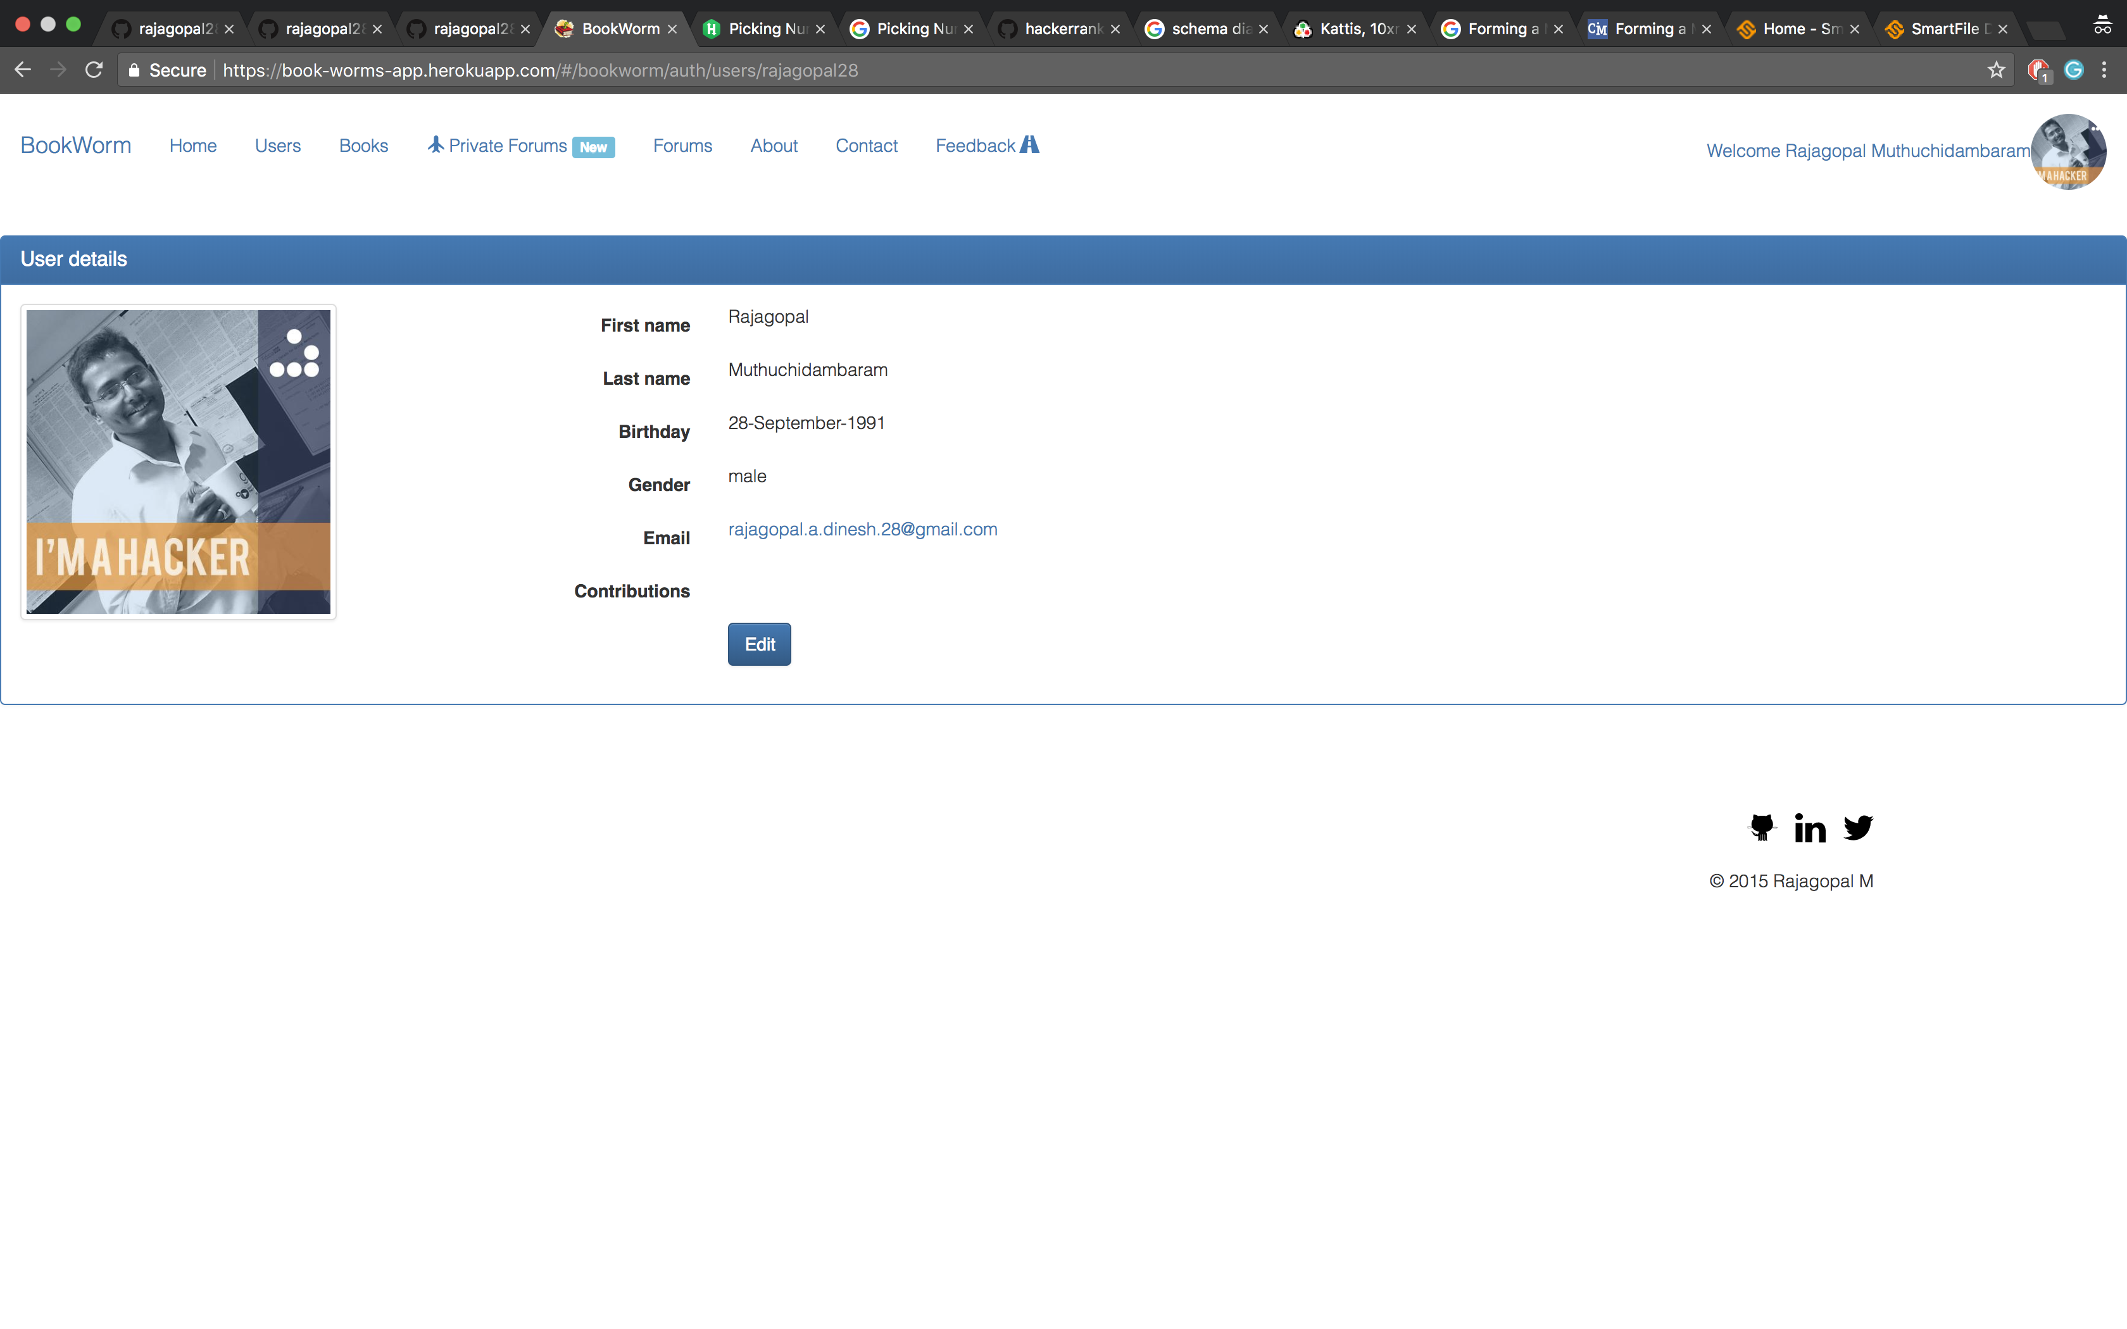Click the red shield extension icon
The width and height of the screenshot is (2127, 1329).
2037,70
